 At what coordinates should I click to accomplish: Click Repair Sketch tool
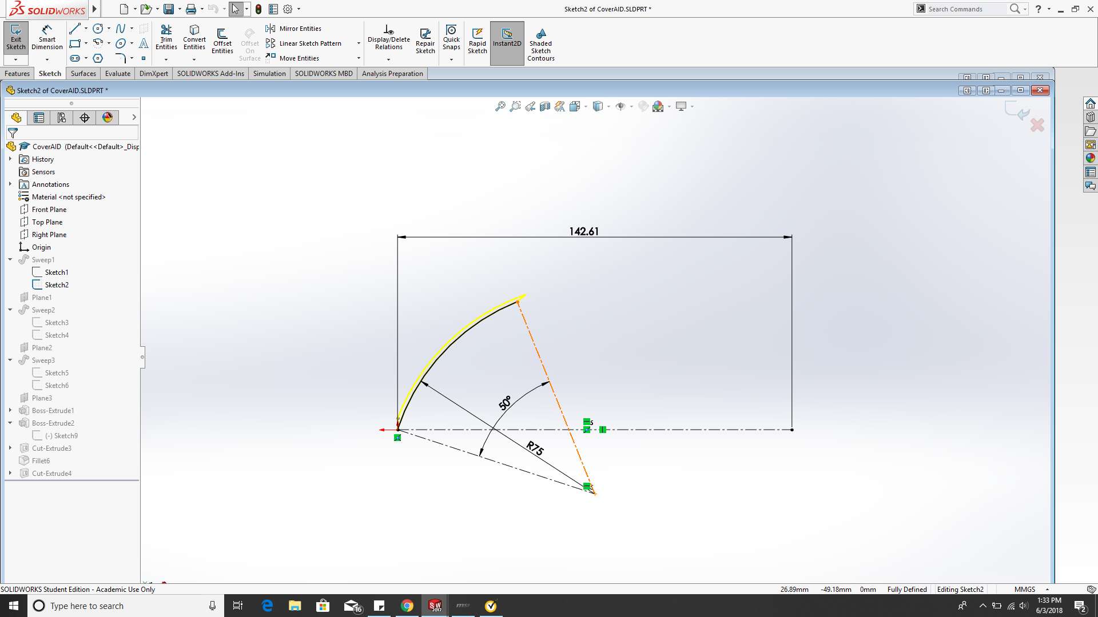tap(425, 41)
